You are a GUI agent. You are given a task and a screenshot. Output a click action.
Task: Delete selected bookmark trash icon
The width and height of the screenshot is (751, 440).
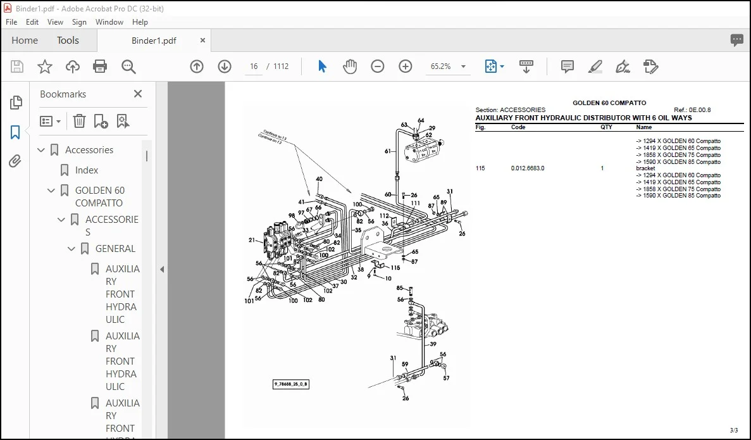[x=80, y=122]
